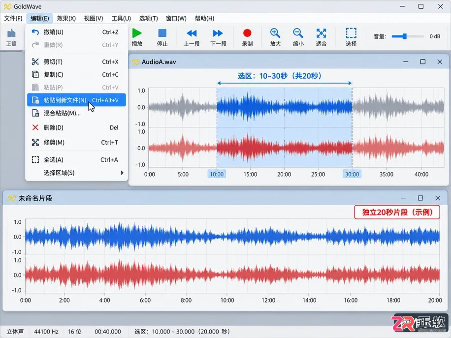The width and height of the screenshot is (451, 338).
Task: Select Paste to New File (粘贴到新文件)
Action: pyautogui.click(x=76, y=100)
